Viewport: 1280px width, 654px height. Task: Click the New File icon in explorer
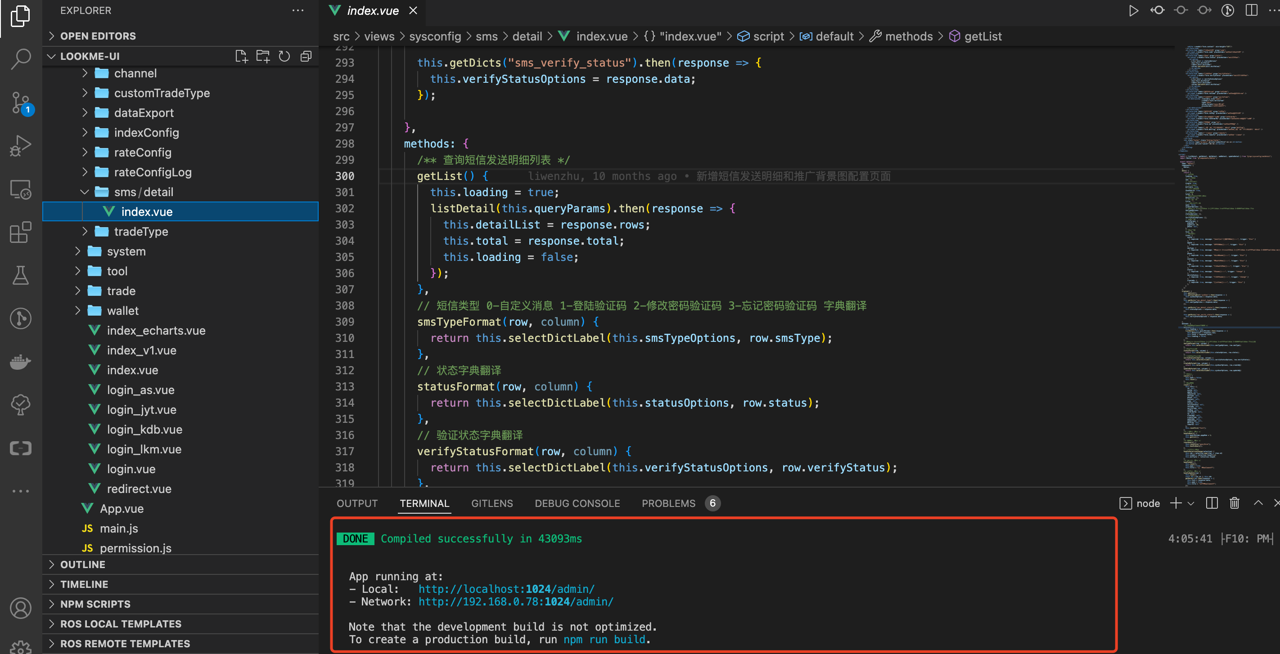click(242, 56)
